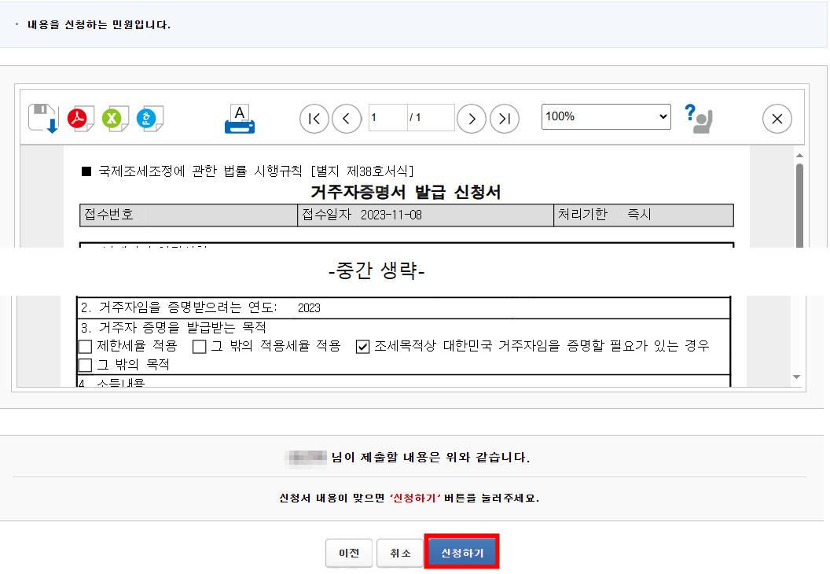Close the document viewer

777,118
